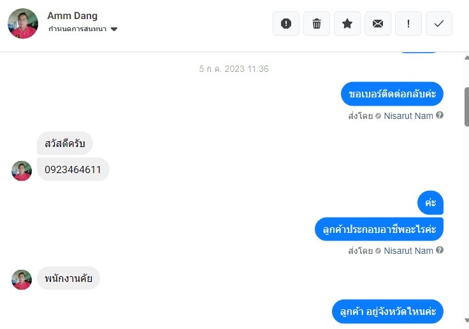The image size is (469, 329).
Task: Select the ลูกค้าประกอบอาชีพอะไรค่ะ message bubble
Action: (x=379, y=229)
